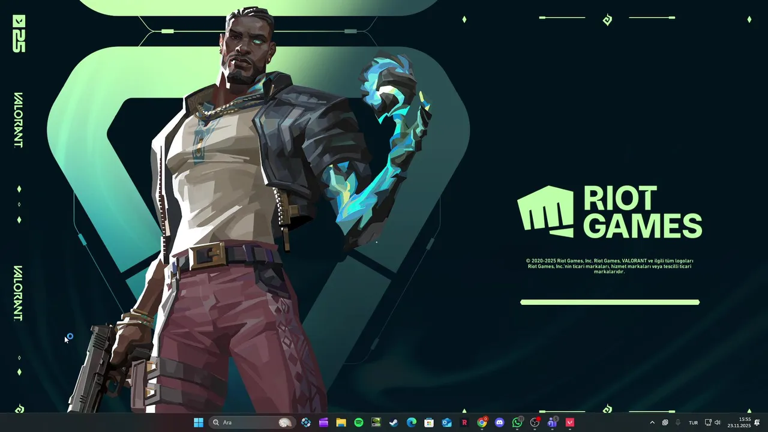Open Discord from the taskbar

pyautogui.click(x=499, y=422)
